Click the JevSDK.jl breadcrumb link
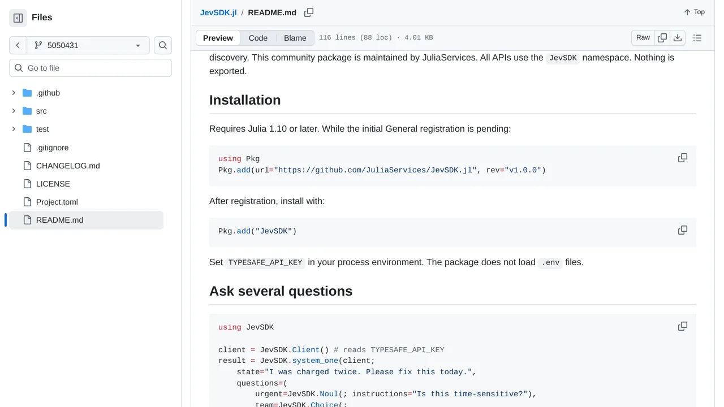 click(218, 12)
